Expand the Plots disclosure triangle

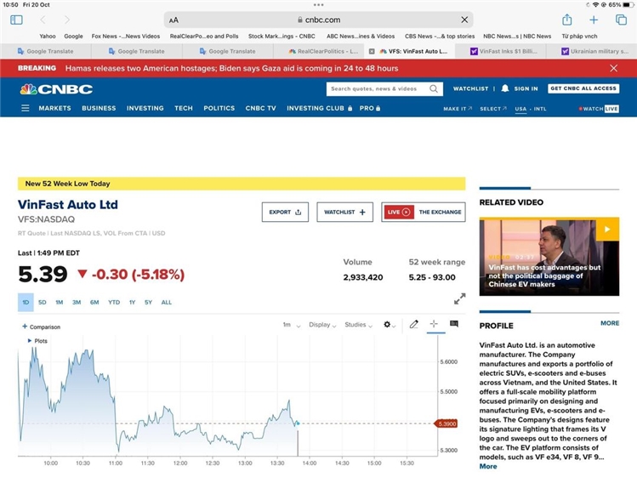(x=29, y=341)
